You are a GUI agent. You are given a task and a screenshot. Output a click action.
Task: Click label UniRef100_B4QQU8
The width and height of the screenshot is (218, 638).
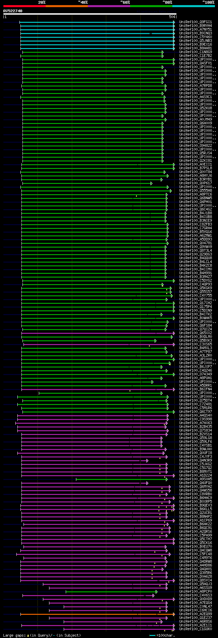196,258
